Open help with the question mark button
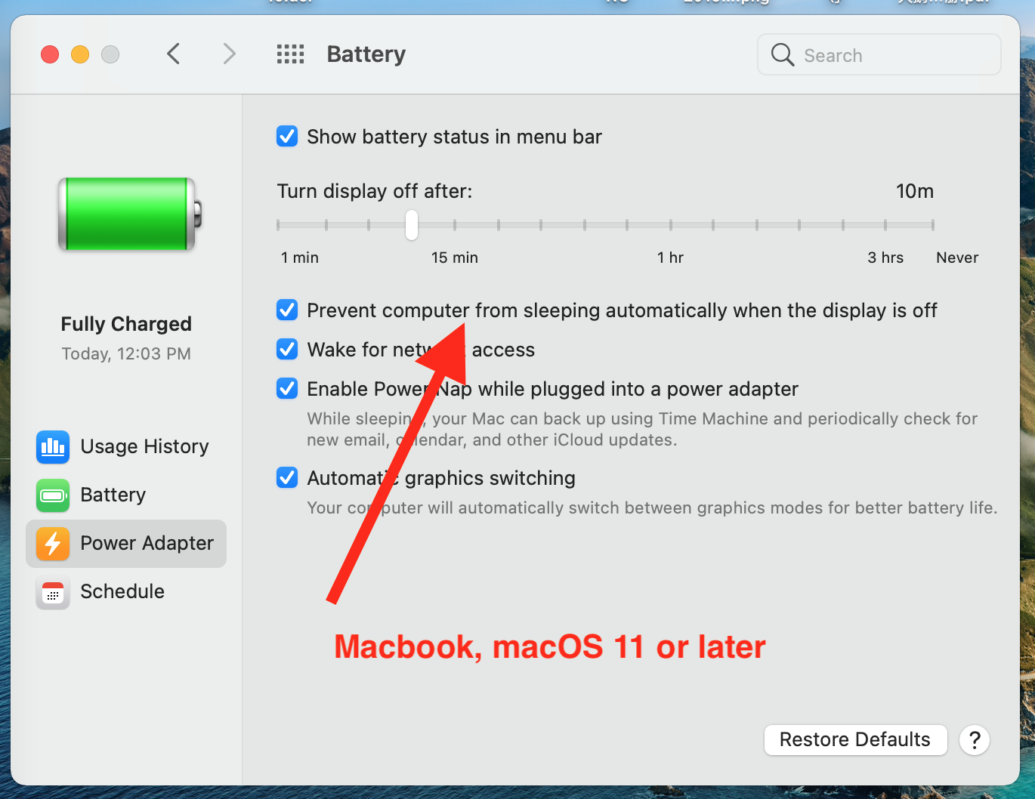The height and width of the screenshot is (799, 1035). [975, 740]
